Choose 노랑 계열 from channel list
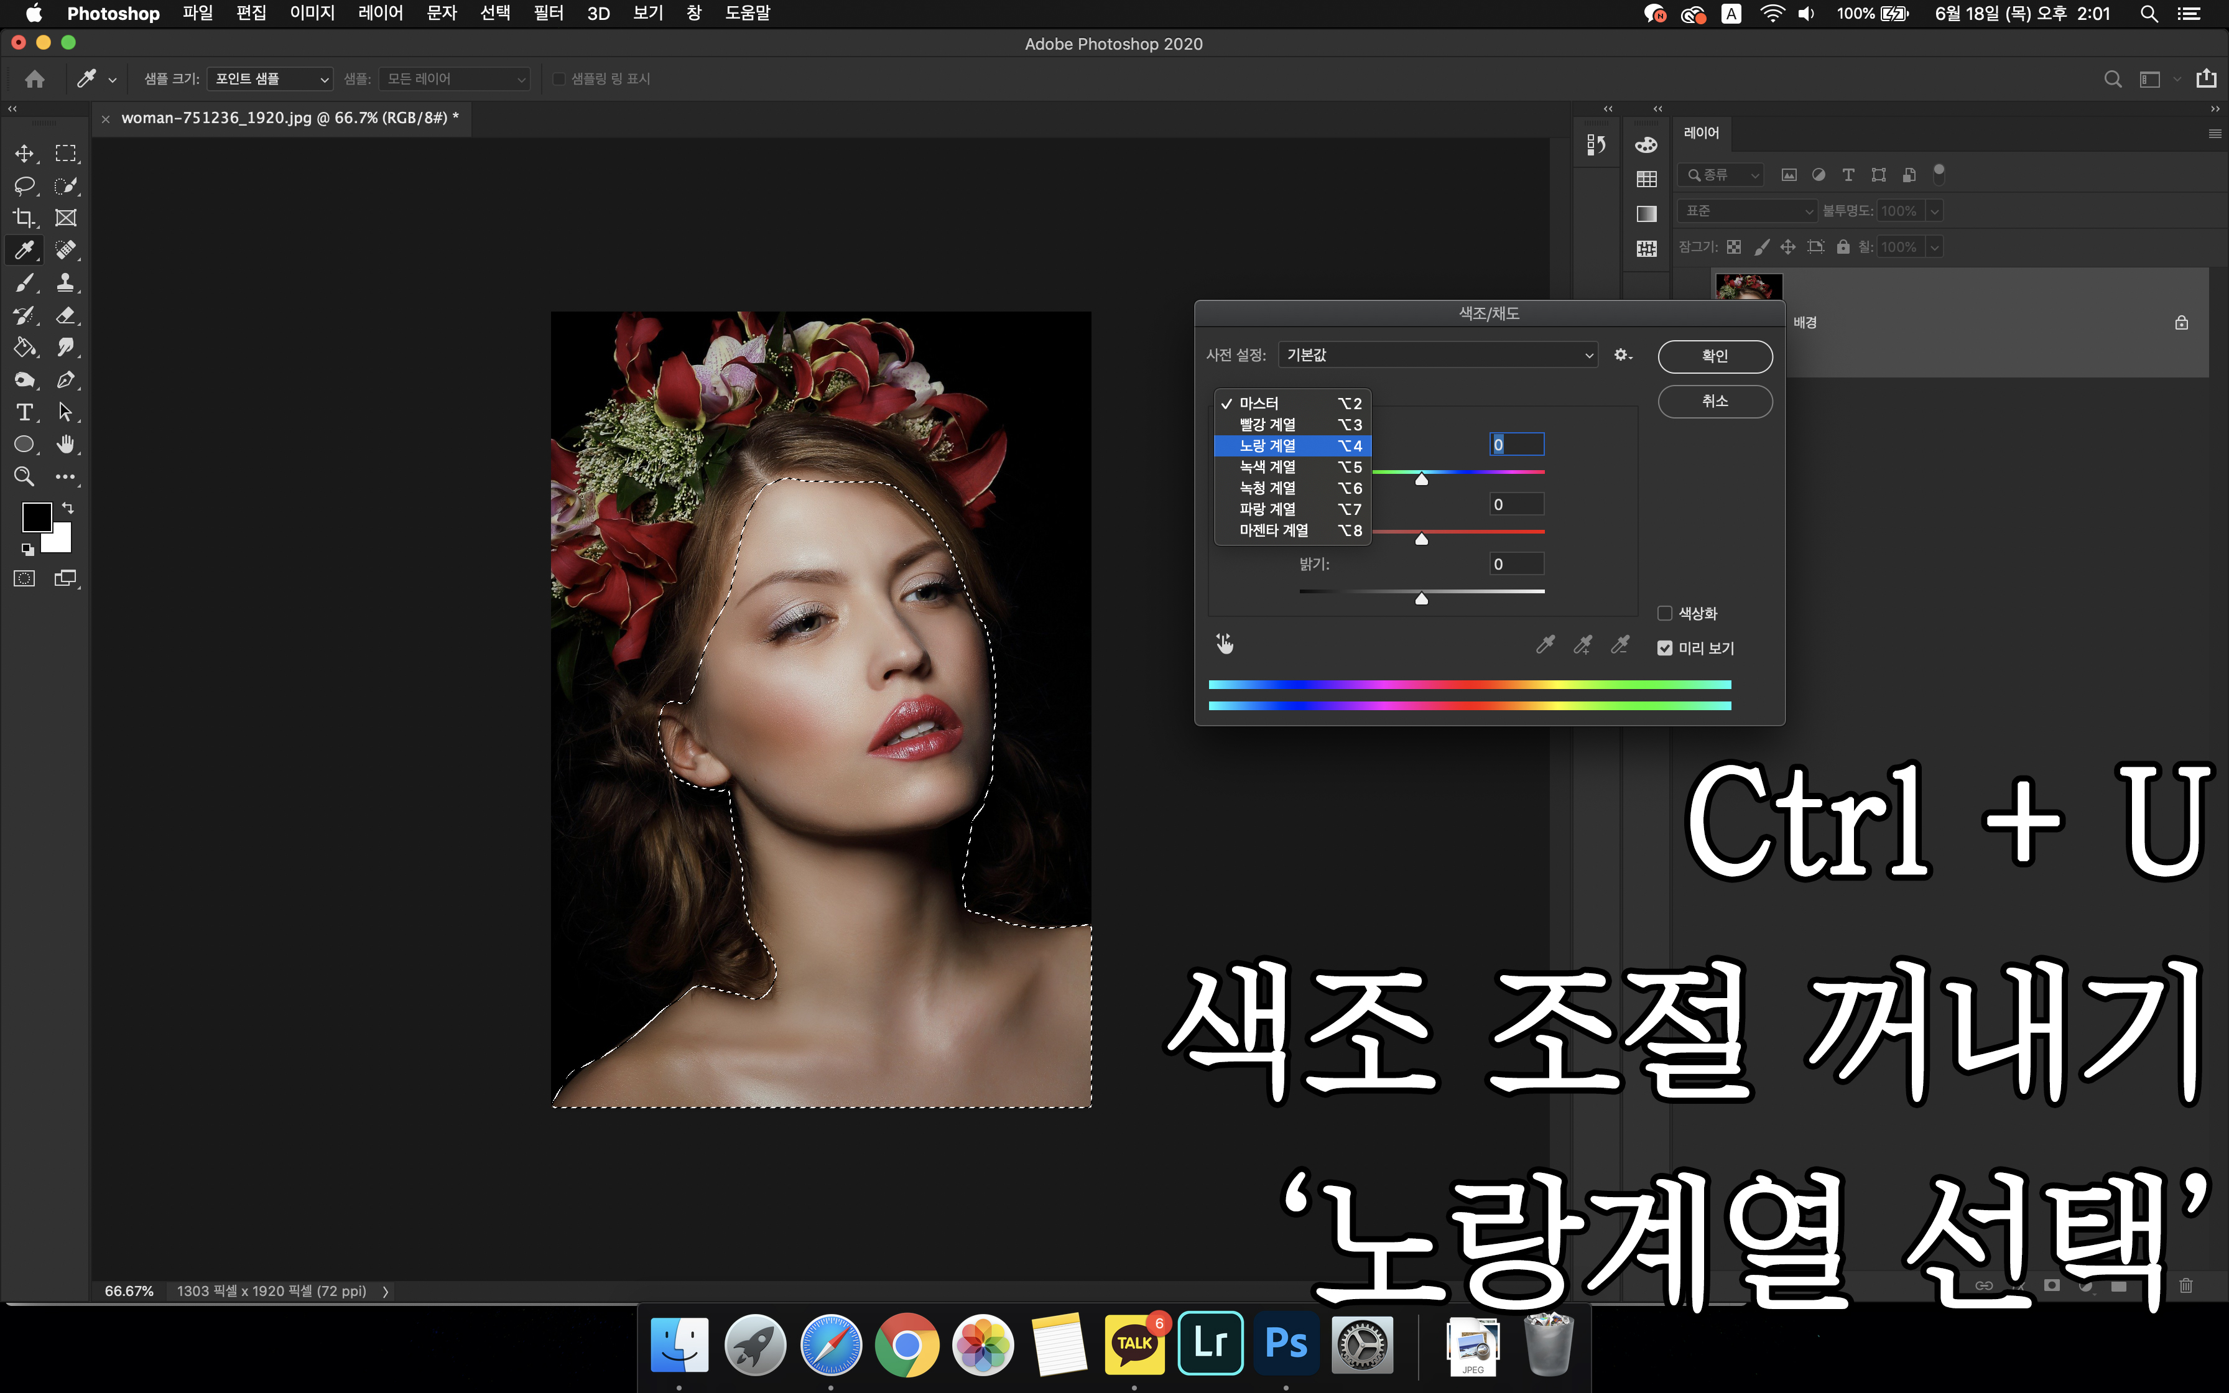Viewport: 2229px width, 1393px height. point(1291,446)
